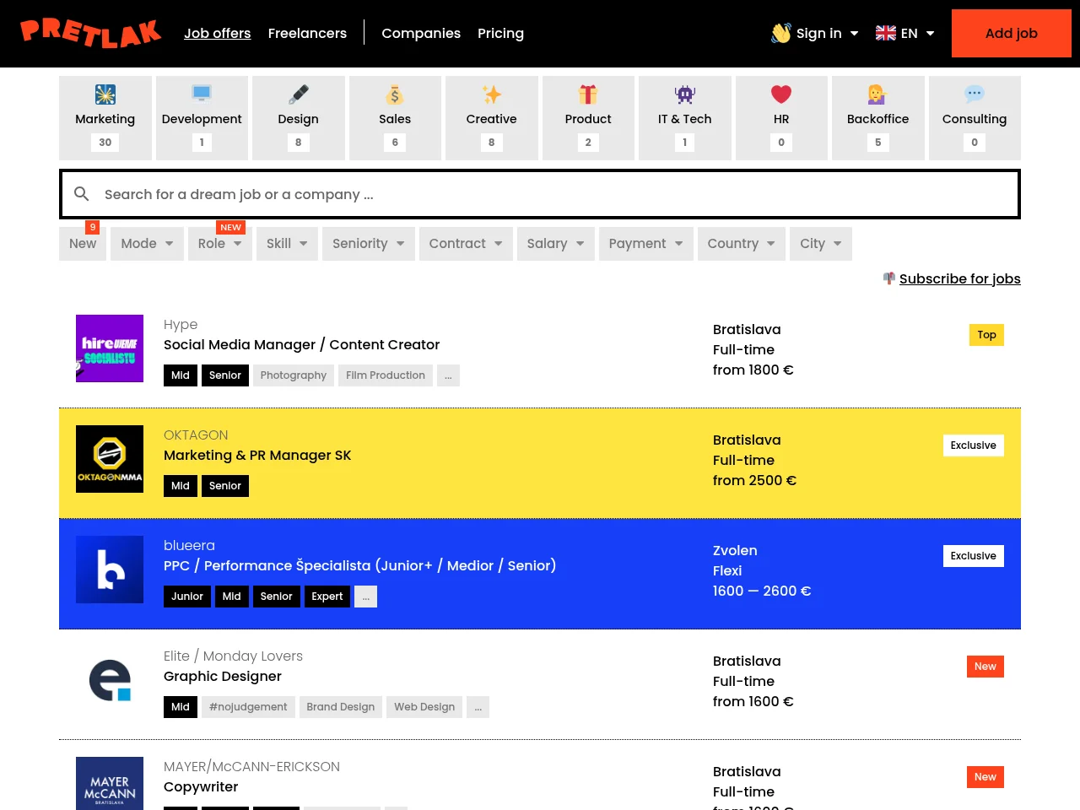Open the Creative category tile
1080x810 pixels.
pos(492,118)
